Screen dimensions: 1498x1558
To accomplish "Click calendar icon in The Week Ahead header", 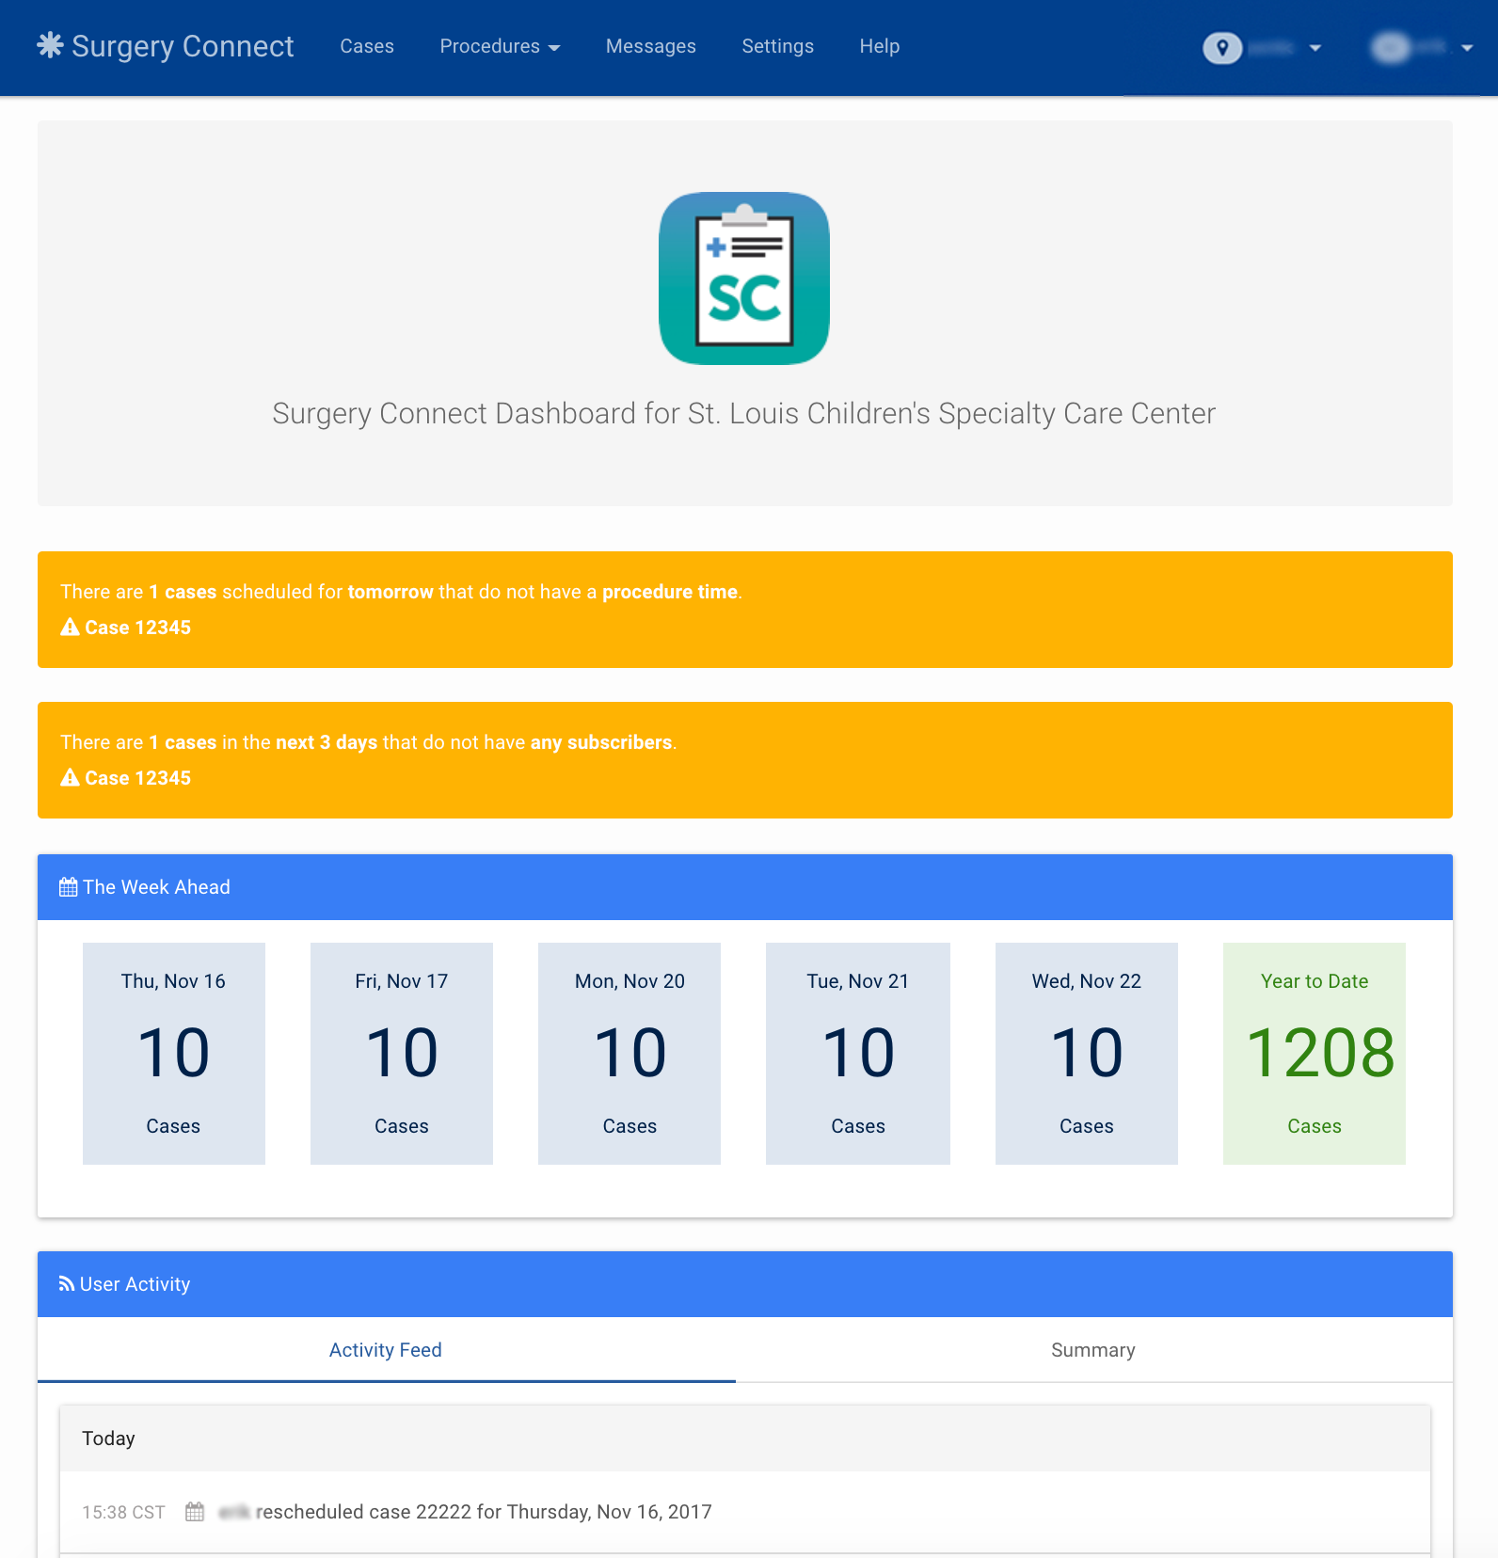I will 68,887.
